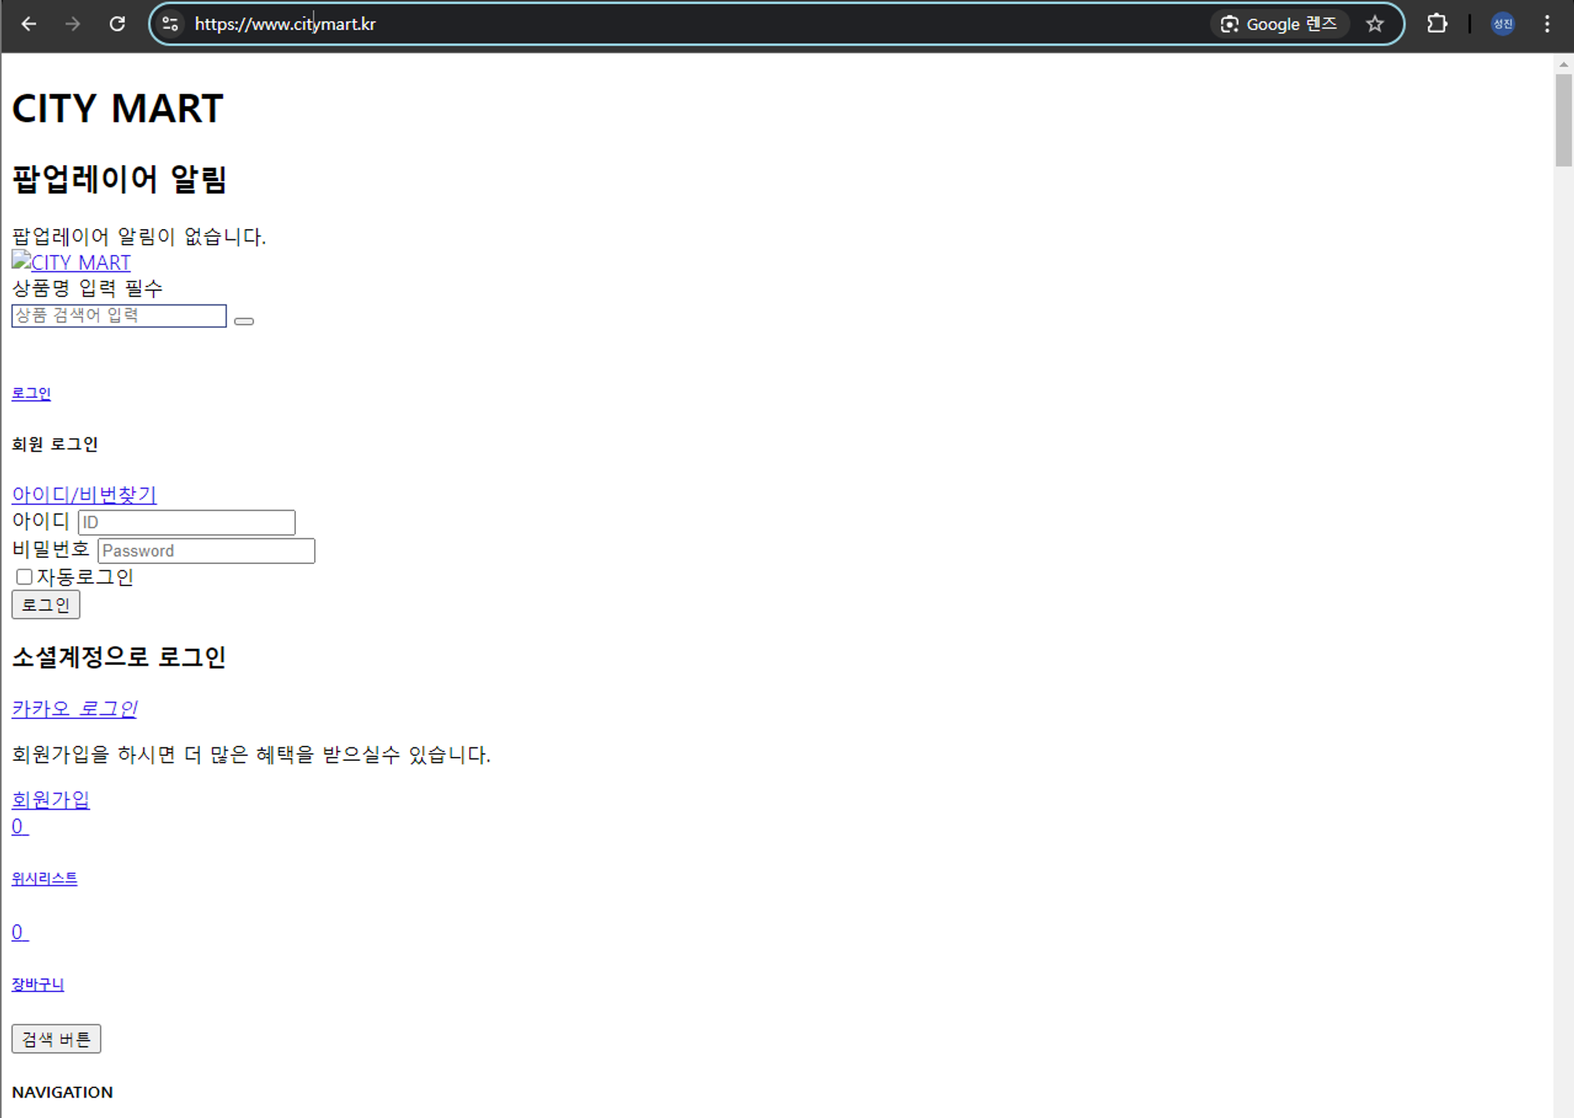Click the 카카오 로그인 link
Viewport: 1574px width, 1118px height.
tap(75, 709)
